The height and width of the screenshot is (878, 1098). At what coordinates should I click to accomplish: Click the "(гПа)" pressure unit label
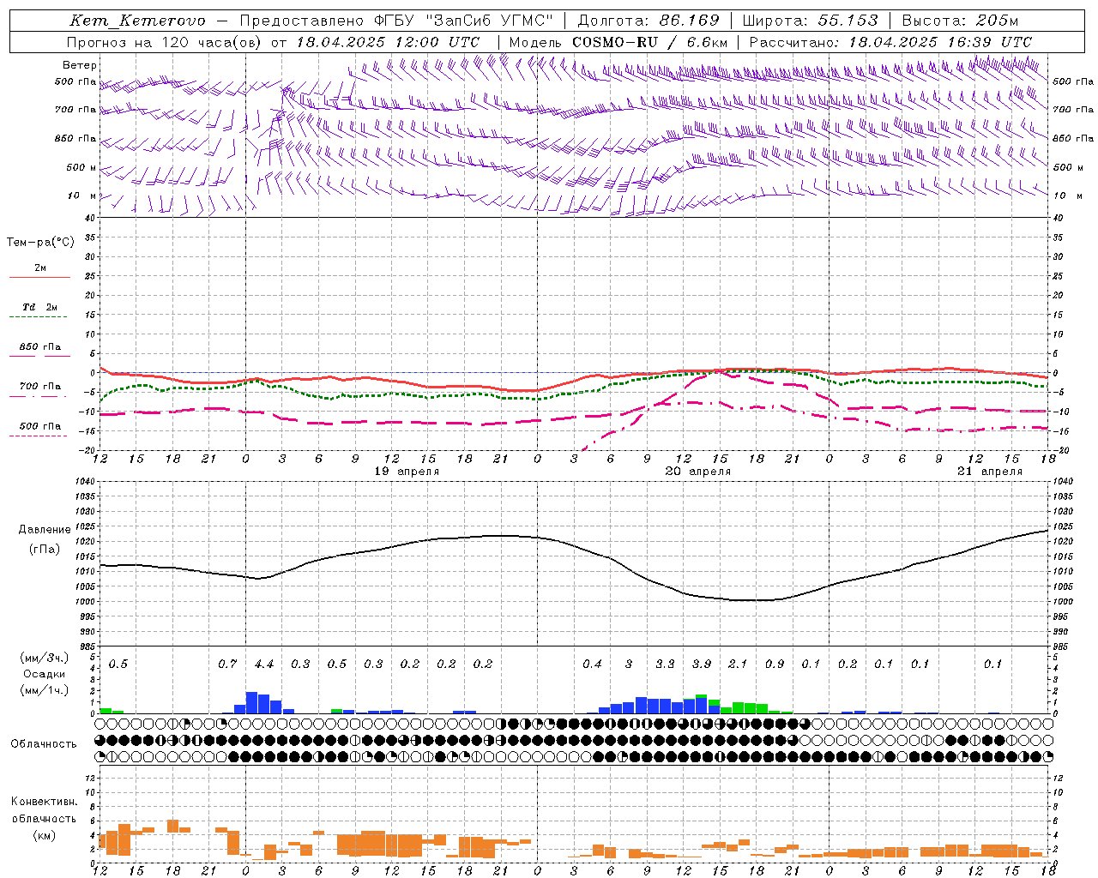45,550
